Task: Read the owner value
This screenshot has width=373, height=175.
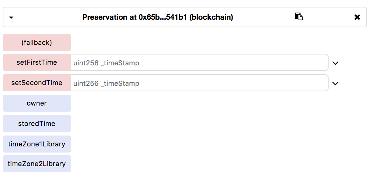Action: click(x=37, y=103)
